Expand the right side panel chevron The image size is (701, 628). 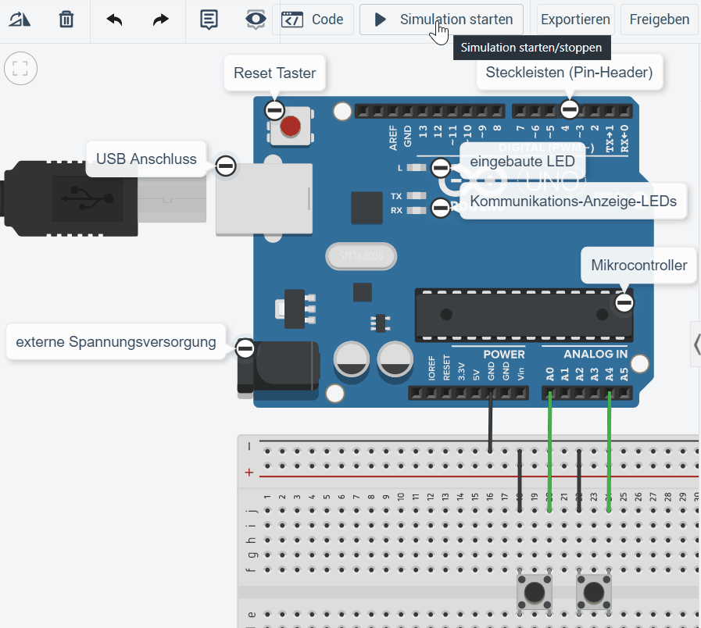pyautogui.click(x=696, y=344)
